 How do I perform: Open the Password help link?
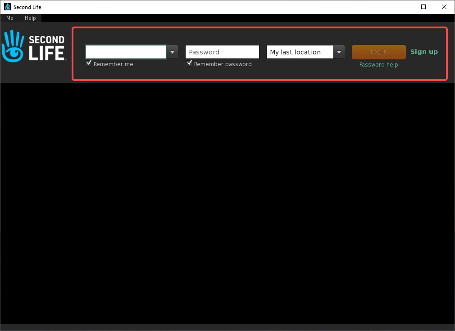tap(378, 64)
